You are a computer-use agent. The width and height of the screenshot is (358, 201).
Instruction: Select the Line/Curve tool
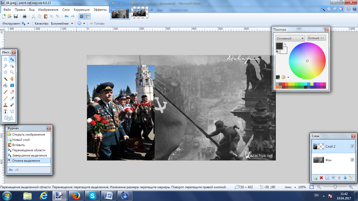12,111
